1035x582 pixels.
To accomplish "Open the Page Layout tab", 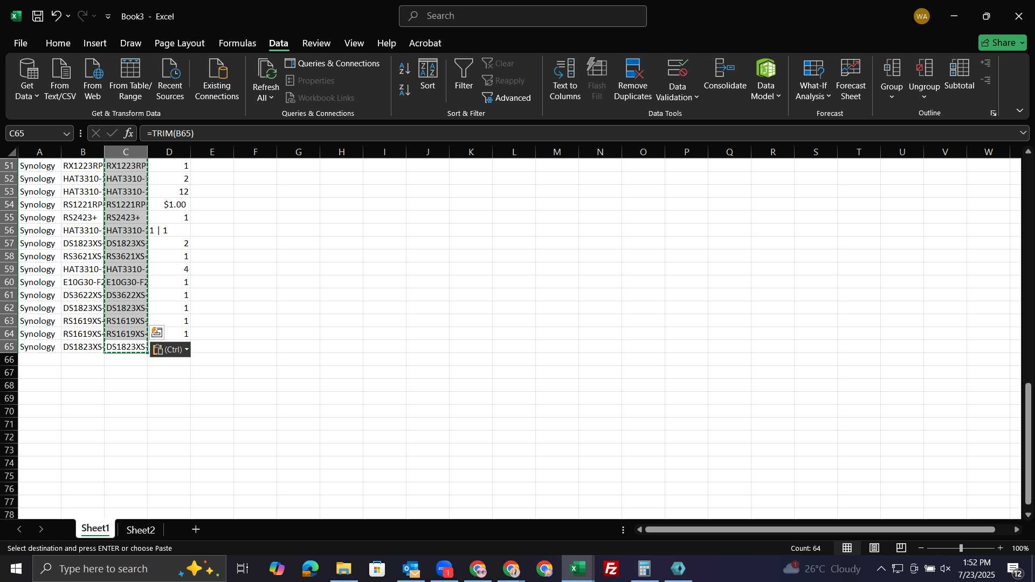I will [x=180, y=43].
